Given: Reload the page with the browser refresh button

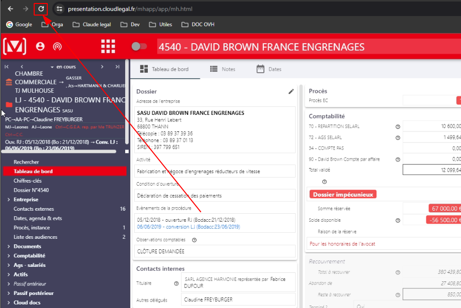Looking at the screenshot, I should [x=41, y=9].
